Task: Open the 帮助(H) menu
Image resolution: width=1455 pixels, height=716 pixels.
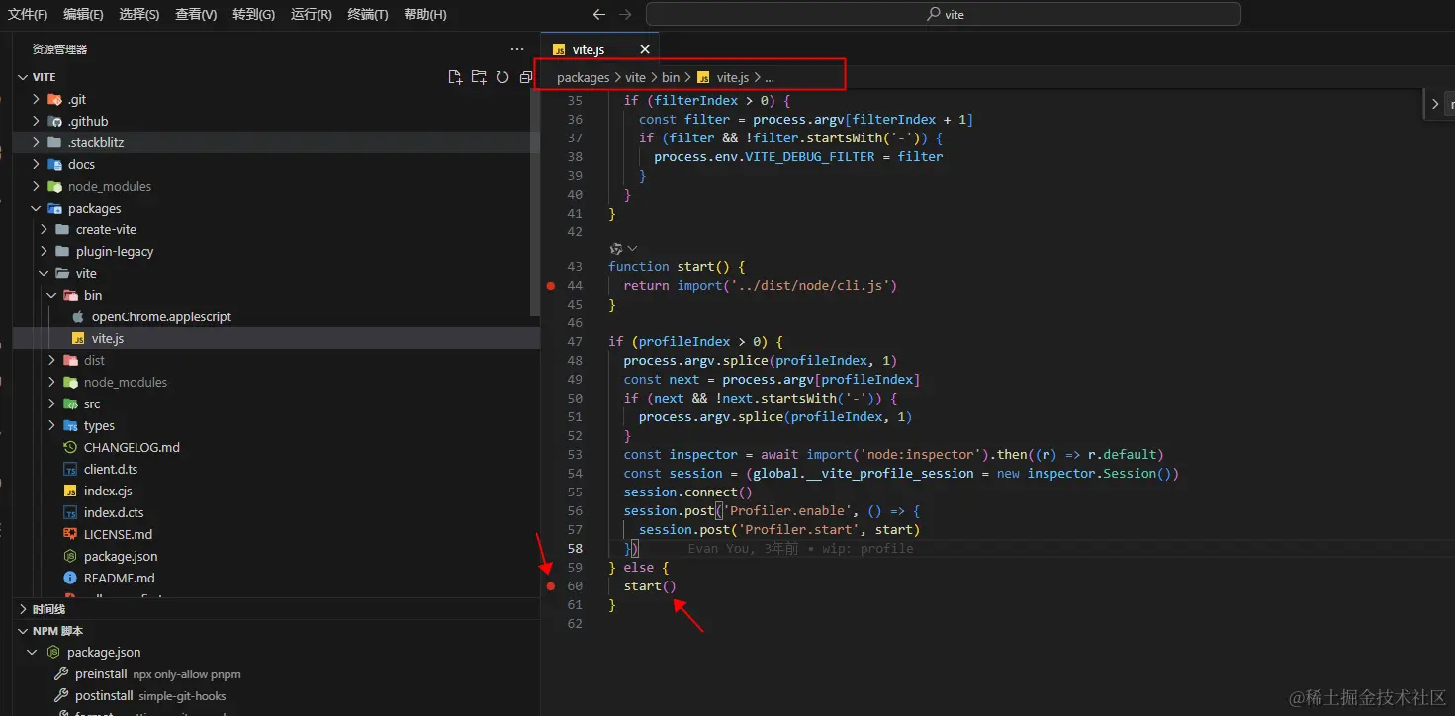Action: (425, 15)
